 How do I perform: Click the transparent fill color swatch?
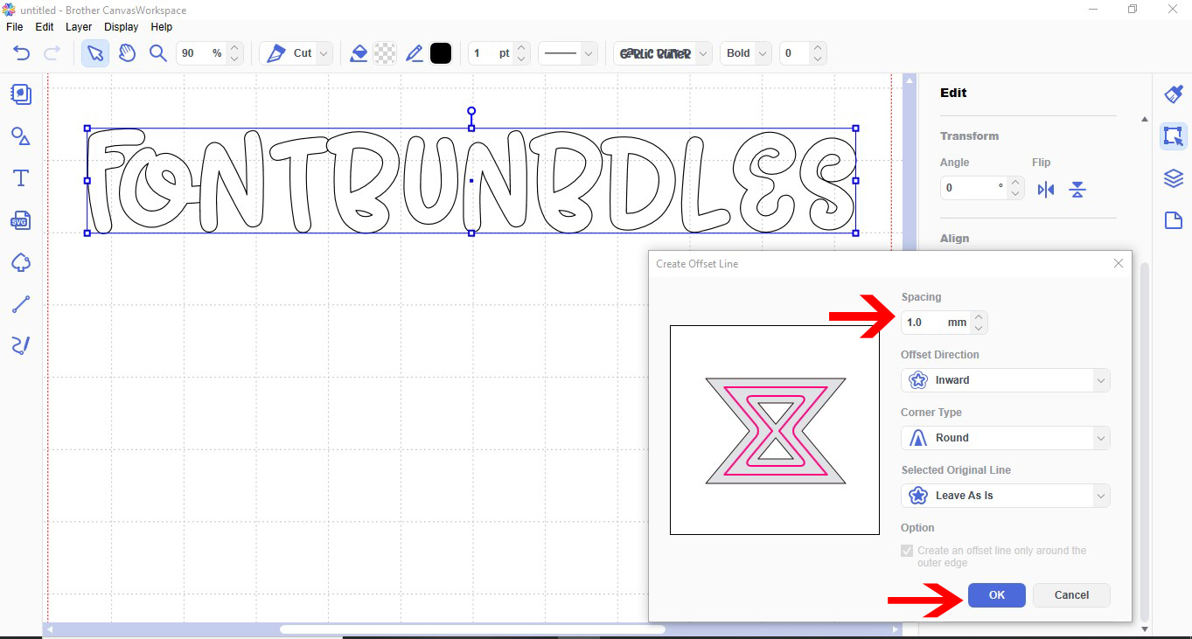(x=385, y=53)
